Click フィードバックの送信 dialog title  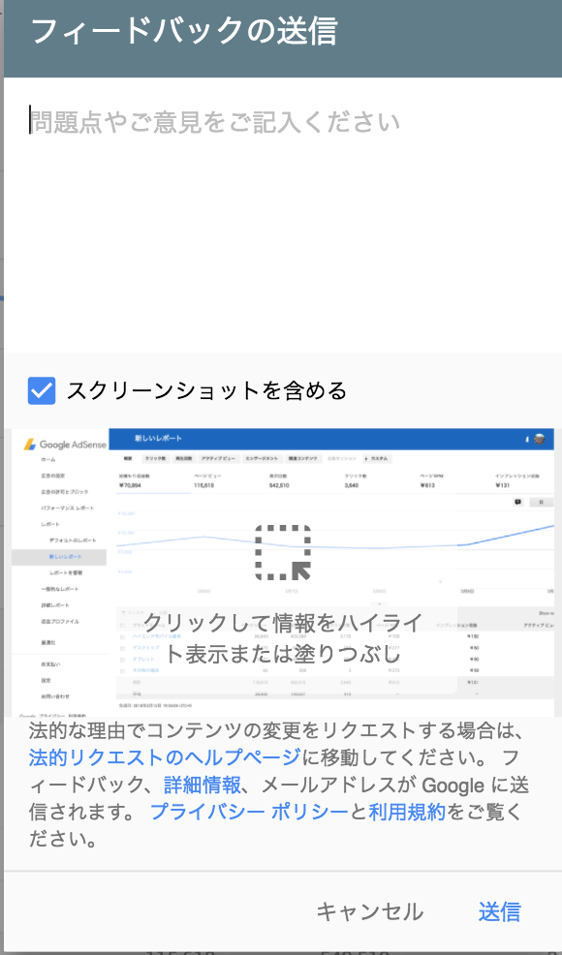coord(183,31)
